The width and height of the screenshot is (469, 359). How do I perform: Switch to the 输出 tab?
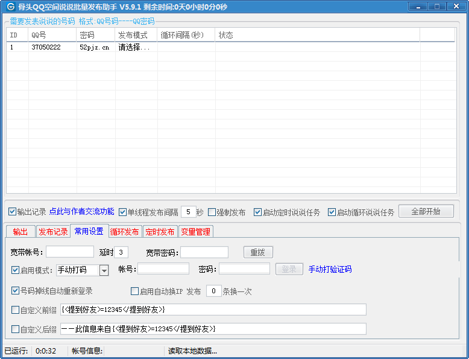(20, 232)
